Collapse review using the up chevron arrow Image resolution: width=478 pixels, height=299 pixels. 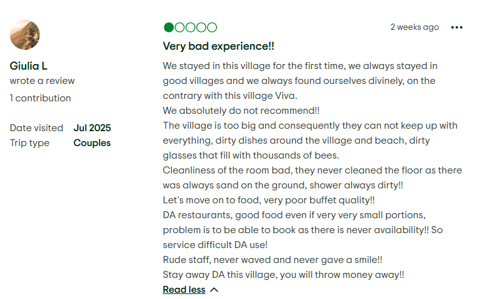(x=214, y=290)
